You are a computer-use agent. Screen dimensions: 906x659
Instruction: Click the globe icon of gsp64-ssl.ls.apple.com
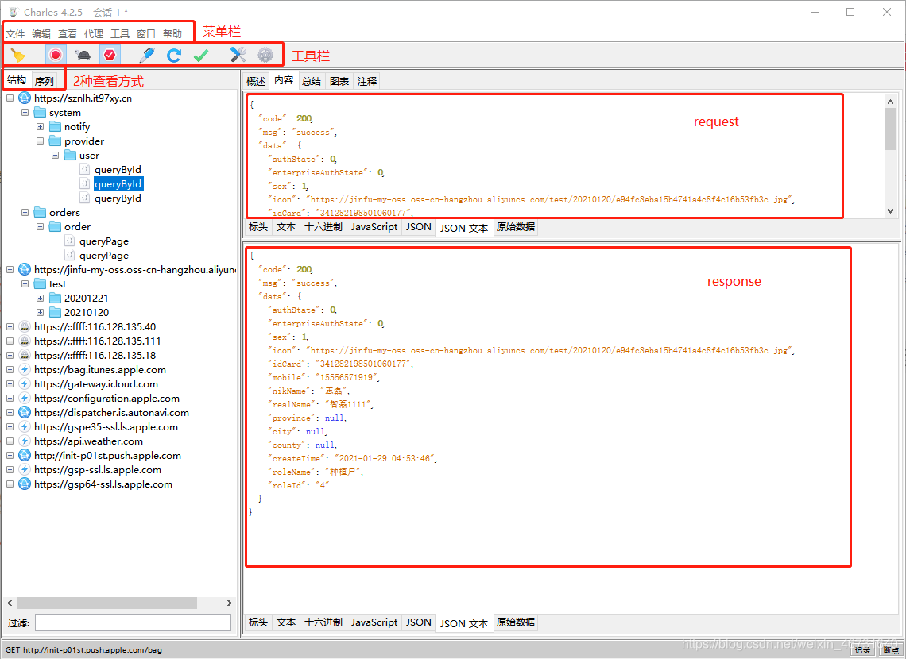click(x=25, y=484)
